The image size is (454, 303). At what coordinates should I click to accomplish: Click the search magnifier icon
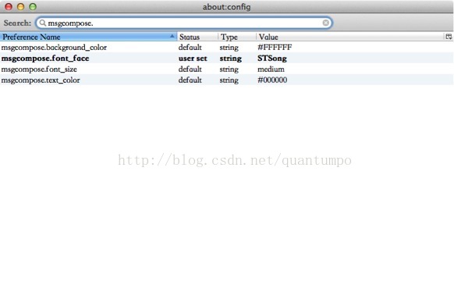pos(43,23)
